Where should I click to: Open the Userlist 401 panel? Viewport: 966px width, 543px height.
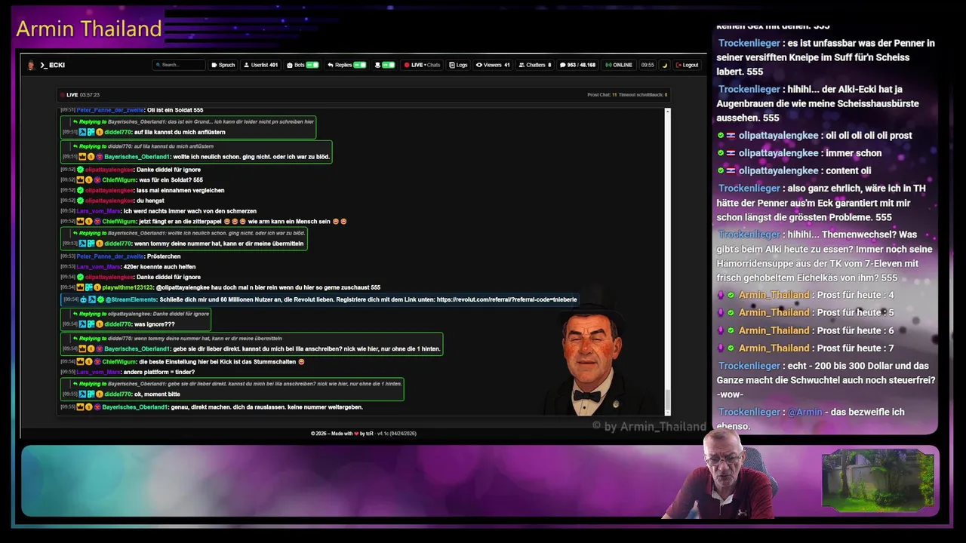(x=260, y=65)
